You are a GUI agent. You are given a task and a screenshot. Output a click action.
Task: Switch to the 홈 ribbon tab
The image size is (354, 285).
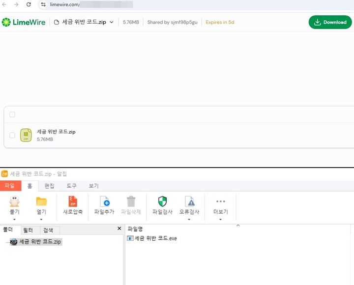tap(30, 186)
